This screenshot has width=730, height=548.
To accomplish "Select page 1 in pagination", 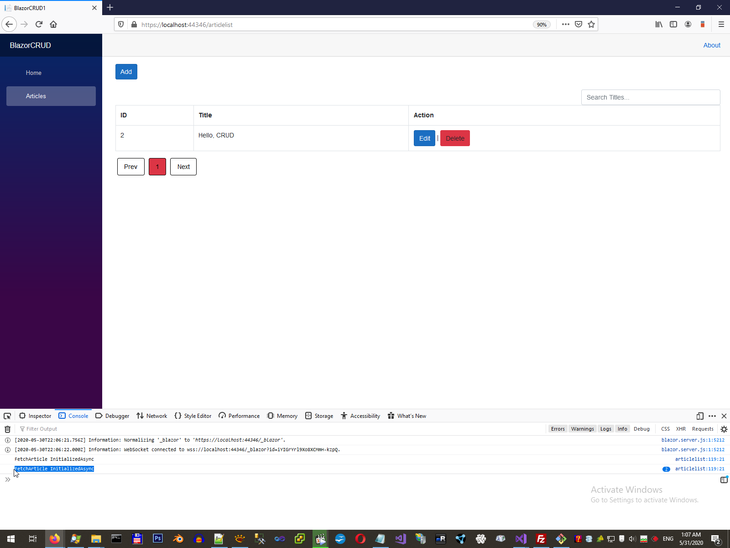I will [157, 167].
